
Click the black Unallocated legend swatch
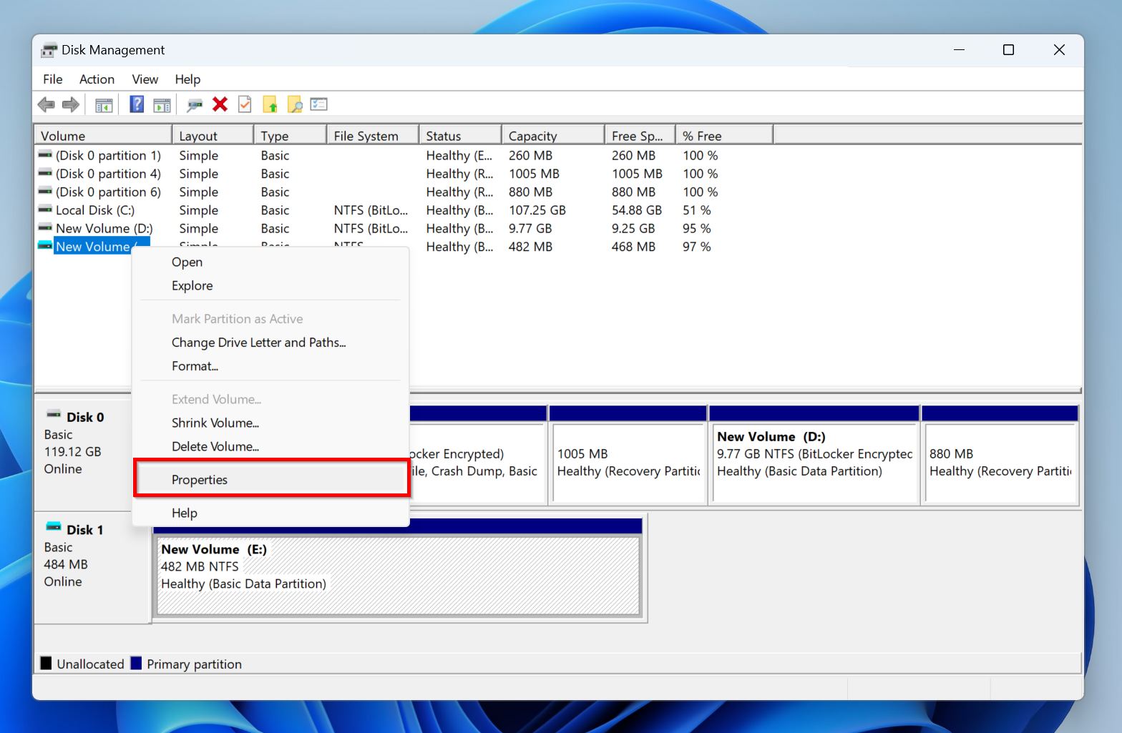pos(46,663)
